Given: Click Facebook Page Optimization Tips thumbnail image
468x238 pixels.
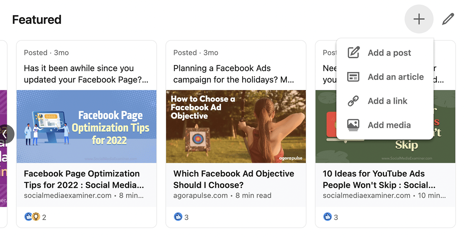Looking at the screenshot, I should tap(87, 126).
